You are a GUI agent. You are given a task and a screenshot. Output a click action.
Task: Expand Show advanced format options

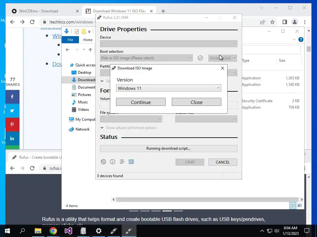coord(128,128)
